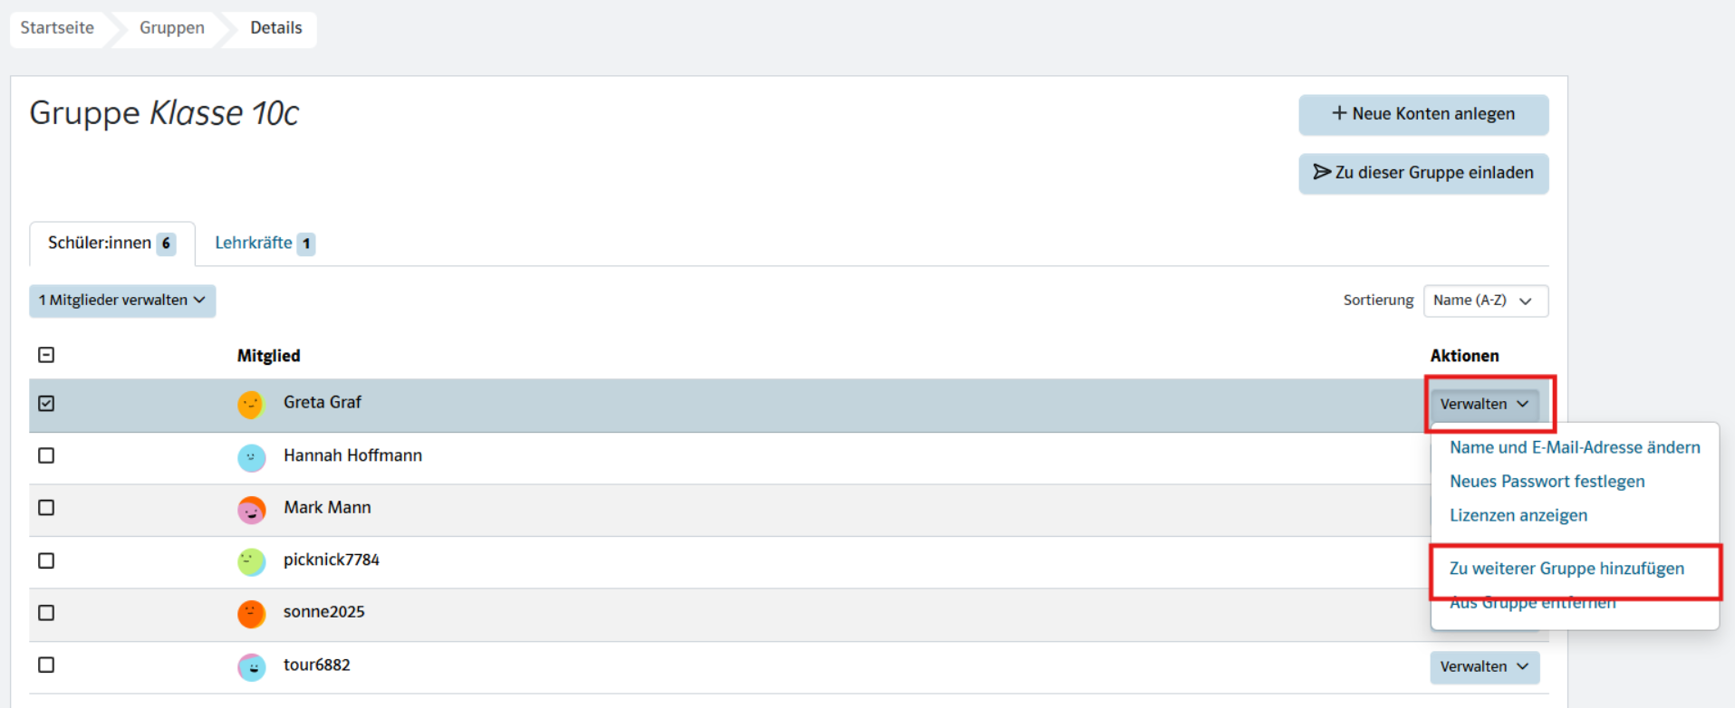The image size is (1735, 708).
Task: Click the paper plane invite icon
Action: tap(1322, 172)
